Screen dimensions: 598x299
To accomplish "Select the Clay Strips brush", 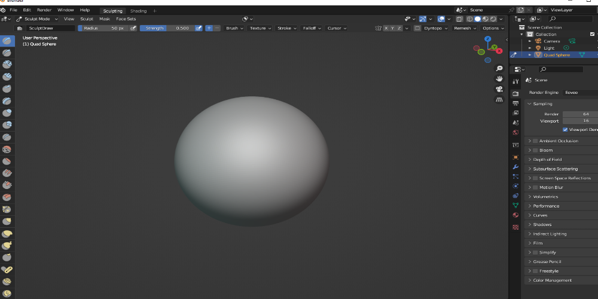I will pos(7,77).
